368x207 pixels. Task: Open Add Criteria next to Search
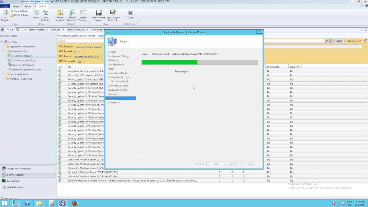[x=354, y=41]
